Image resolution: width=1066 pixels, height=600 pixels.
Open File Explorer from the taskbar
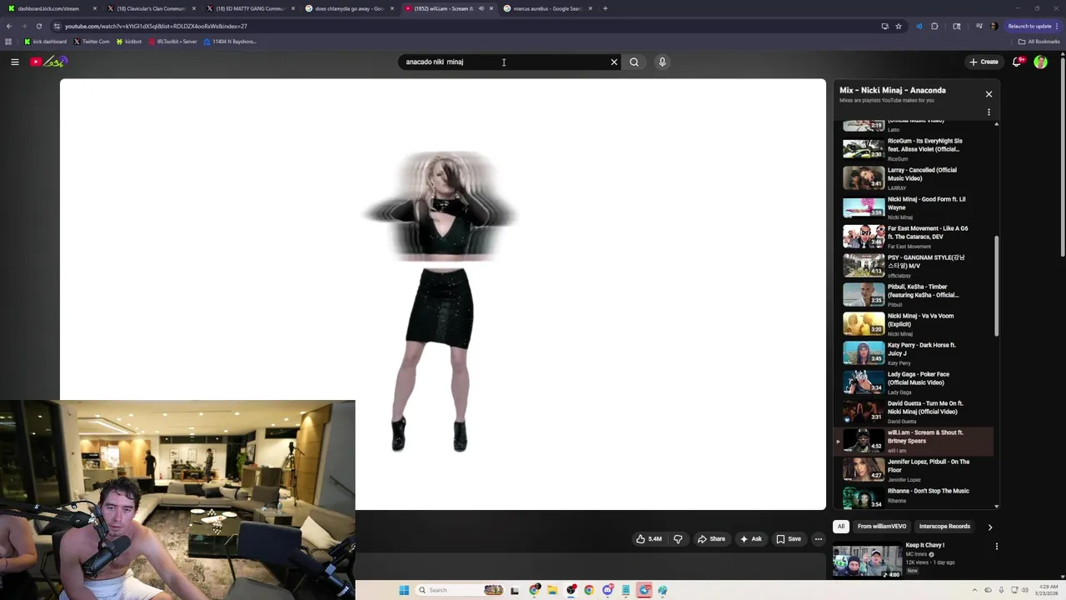point(551,590)
